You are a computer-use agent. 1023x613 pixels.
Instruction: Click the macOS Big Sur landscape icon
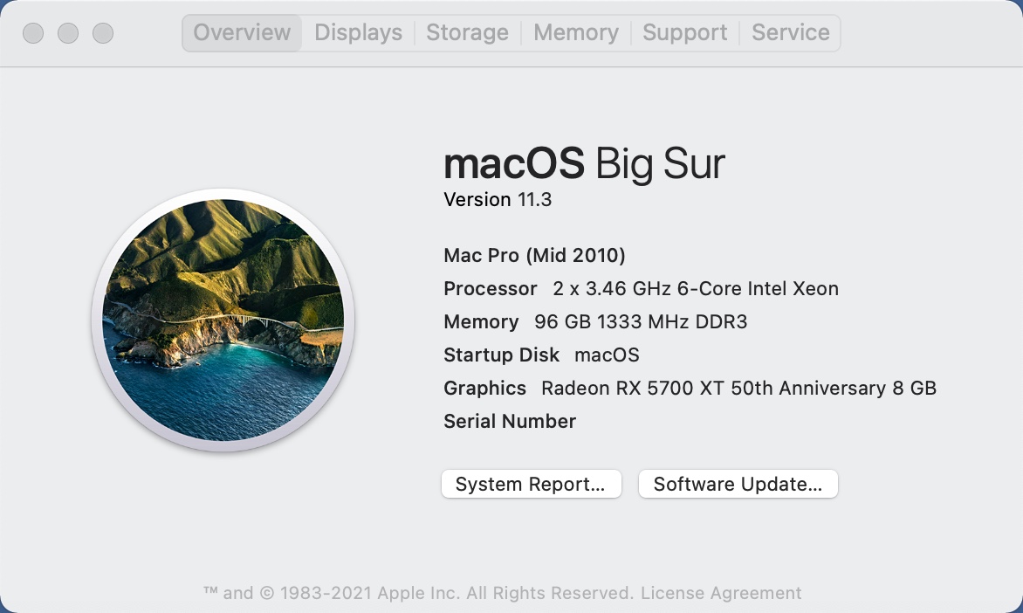click(x=223, y=320)
